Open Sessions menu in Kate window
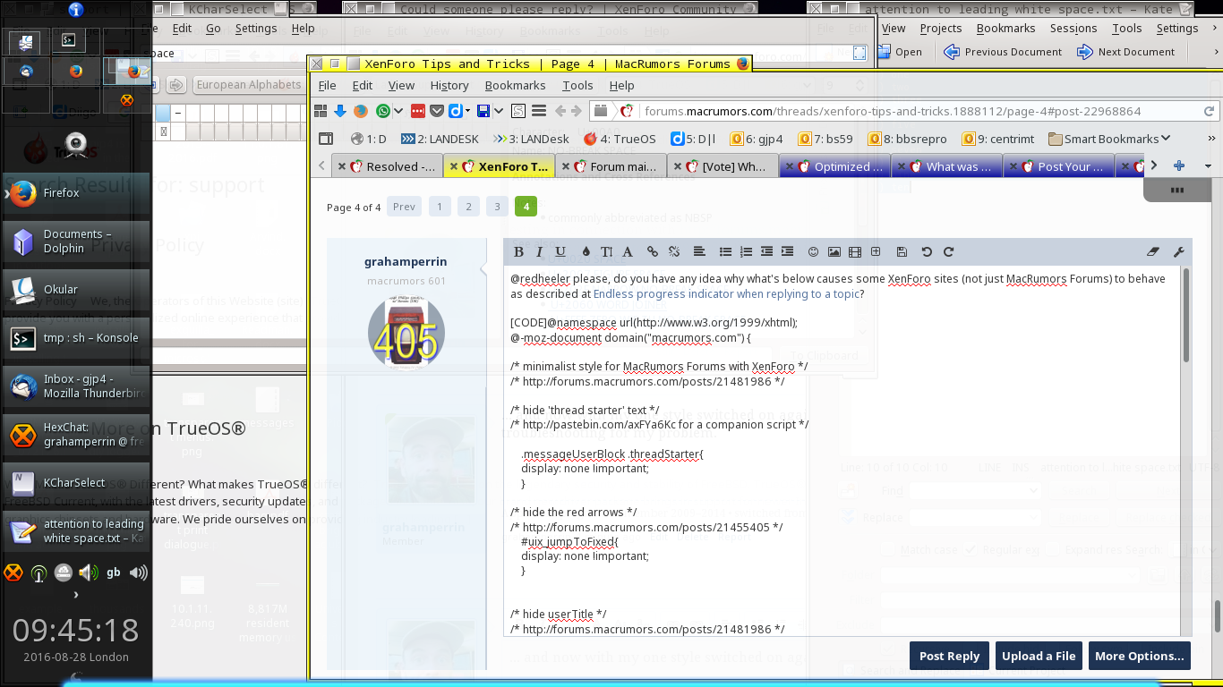1223x687 pixels. click(x=1073, y=28)
